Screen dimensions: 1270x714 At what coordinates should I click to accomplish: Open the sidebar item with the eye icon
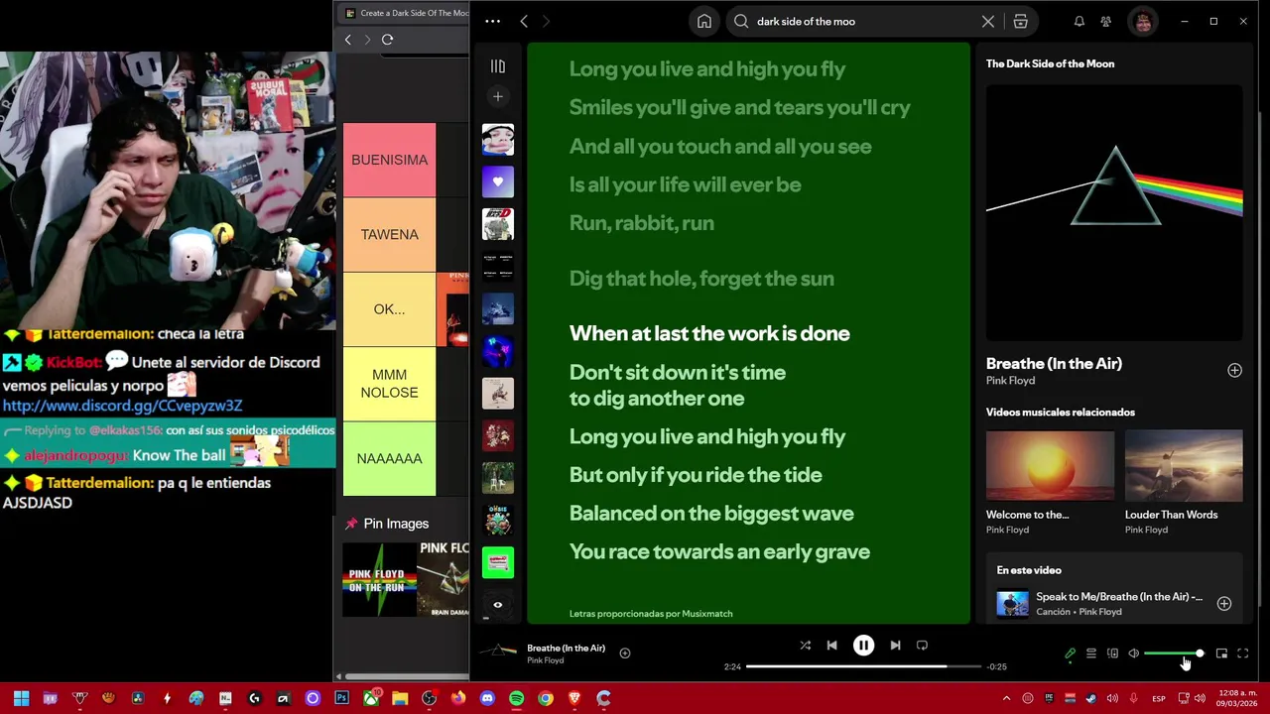tap(498, 605)
